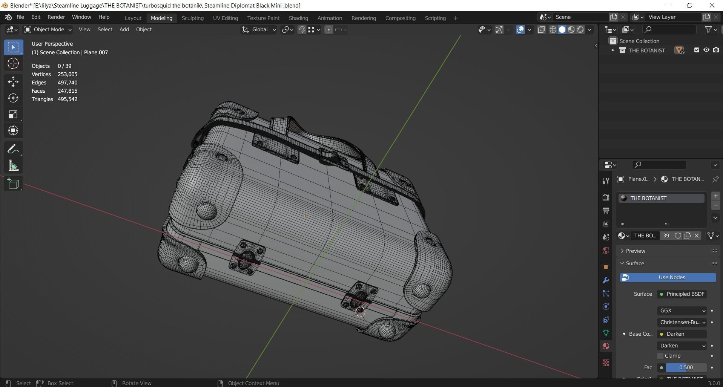The height and width of the screenshot is (387, 723).
Task: Open the Tool properties tab
Action: pos(606,181)
